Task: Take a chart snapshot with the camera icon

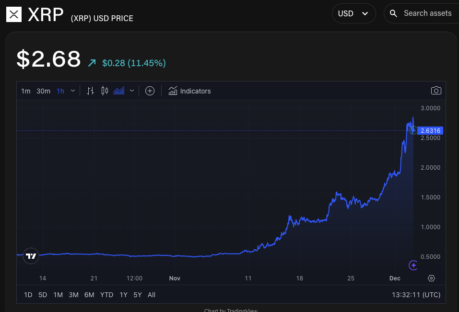Action: 436,91
